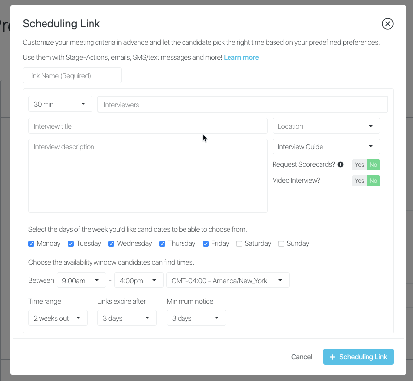413x381 pixels.
Task: Set Request Scorecards to Yes
Action: [359, 165]
